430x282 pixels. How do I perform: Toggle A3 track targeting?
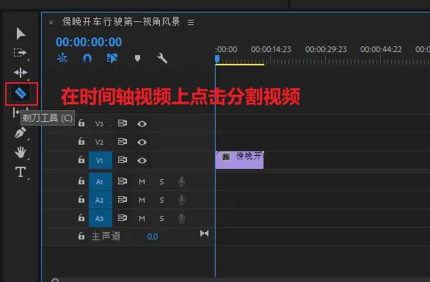(101, 218)
